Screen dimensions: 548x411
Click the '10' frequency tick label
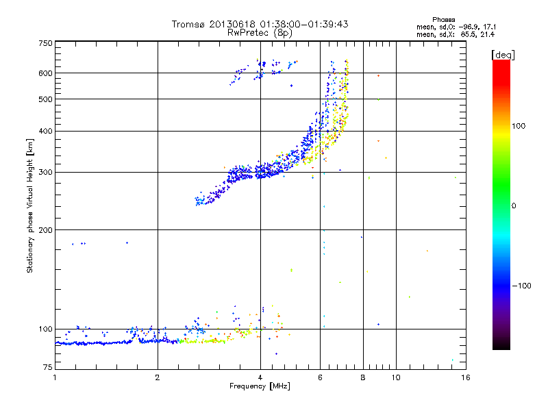[x=396, y=377]
